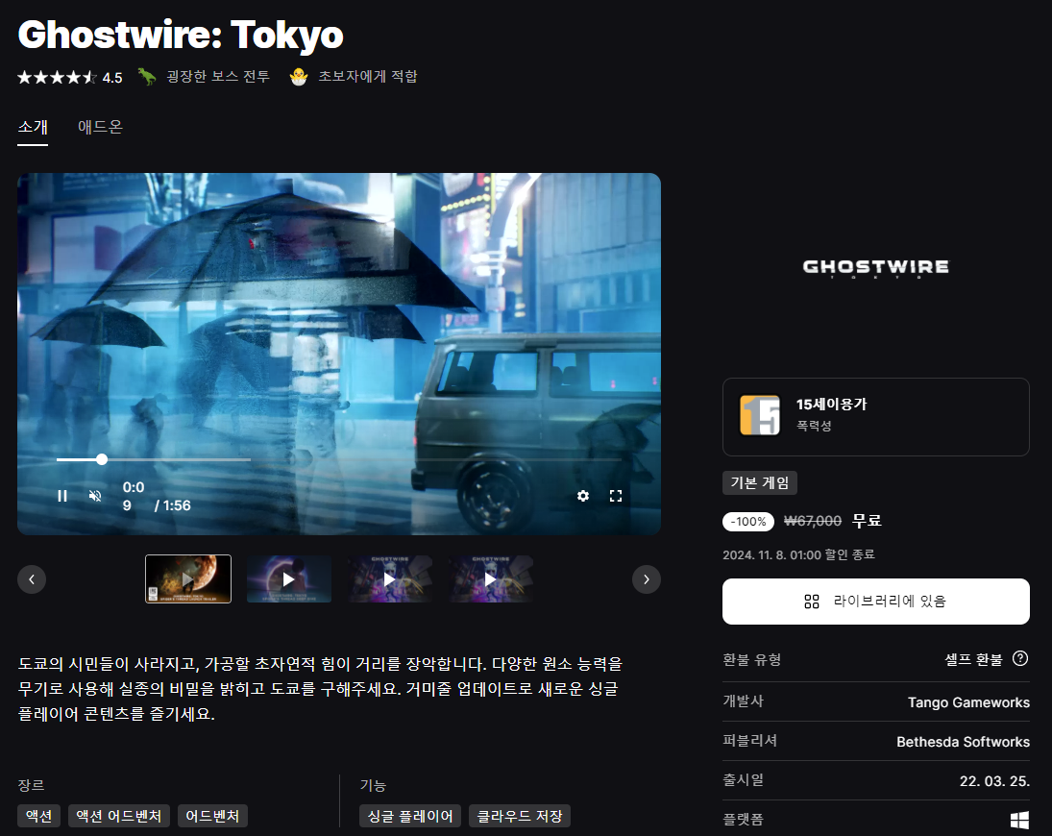This screenshot has height=836, width=1052.
Task: Click the Ghostwire logo image
Action: click(x=875, y=268)
